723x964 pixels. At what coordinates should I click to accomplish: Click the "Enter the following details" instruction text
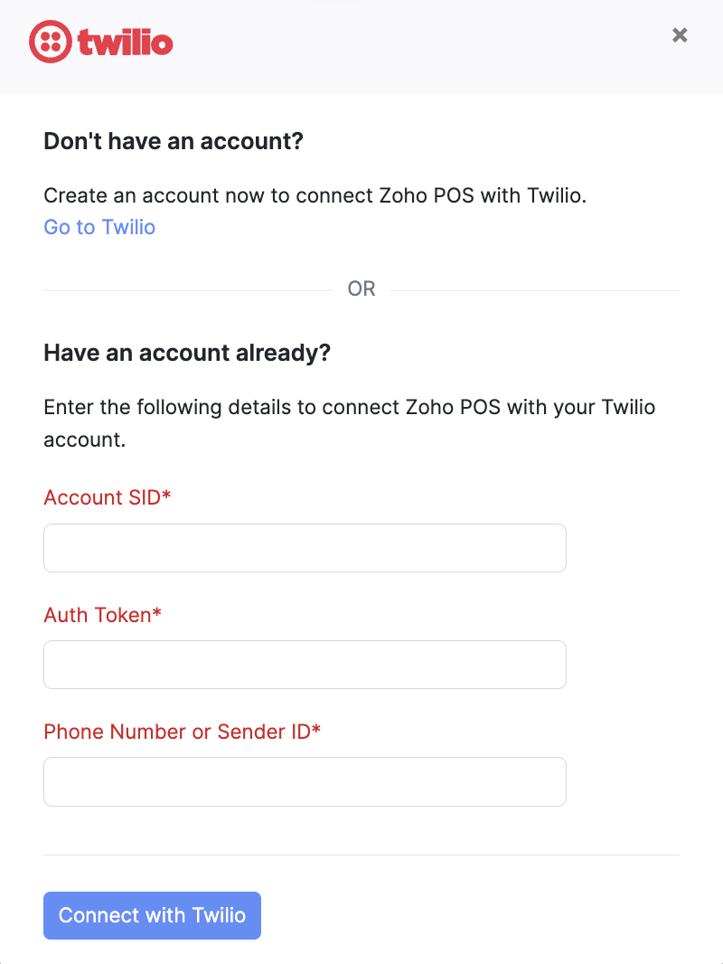coord(349,407)
